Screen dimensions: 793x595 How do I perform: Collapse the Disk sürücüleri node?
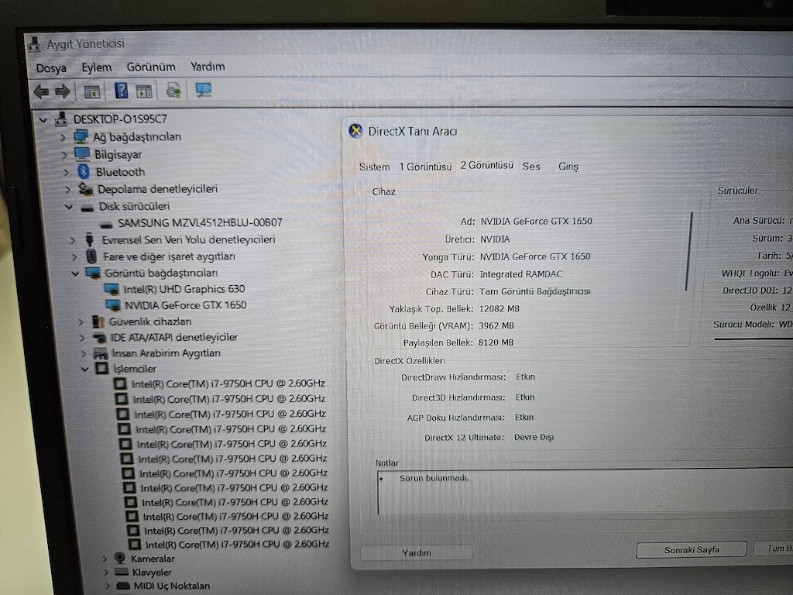point(69,206)
